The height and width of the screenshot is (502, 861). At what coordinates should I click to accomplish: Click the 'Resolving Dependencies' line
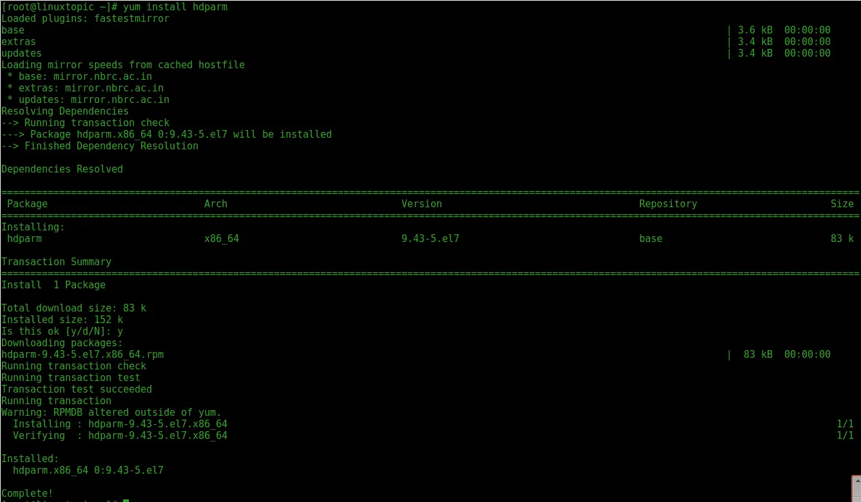click(64, 111)
